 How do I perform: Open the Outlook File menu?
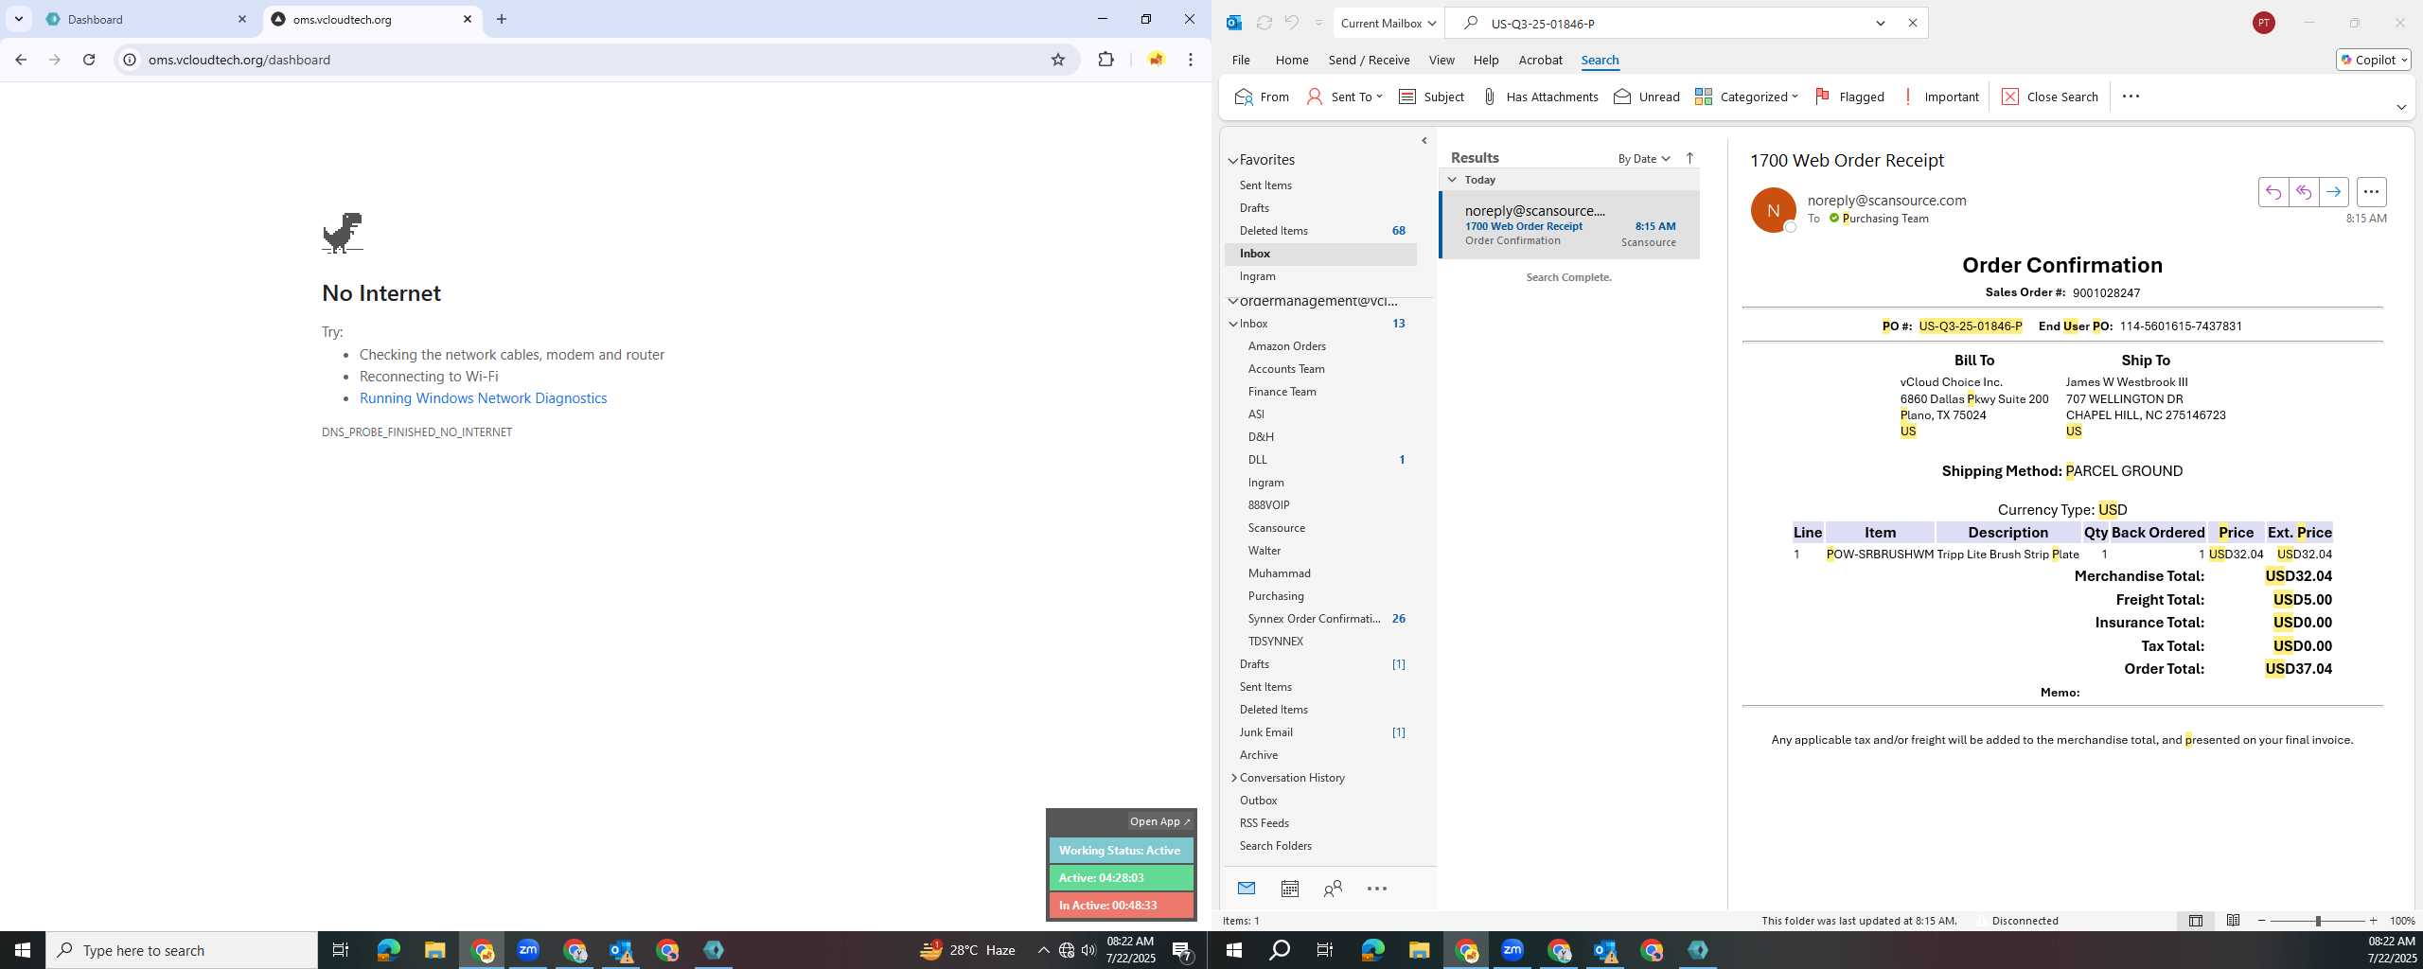(1241, 60)
